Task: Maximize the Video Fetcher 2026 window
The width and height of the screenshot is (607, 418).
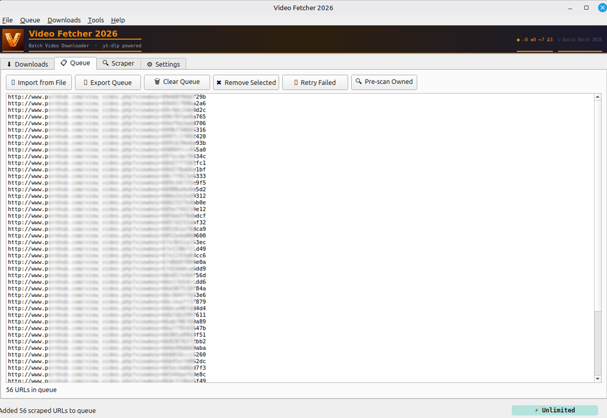Action: (586, 8)
